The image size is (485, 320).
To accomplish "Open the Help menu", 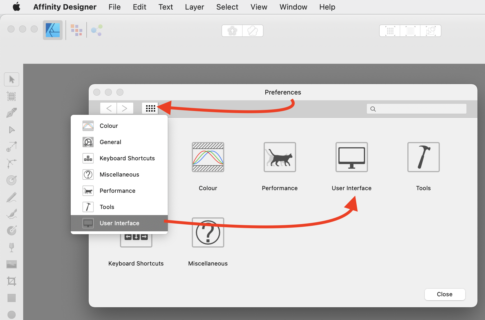I will [x=327, y=7].
